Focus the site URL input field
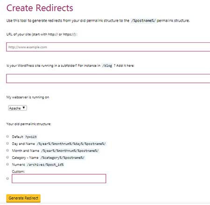Viewport: 210px width, 205px height. coord(108,47)
